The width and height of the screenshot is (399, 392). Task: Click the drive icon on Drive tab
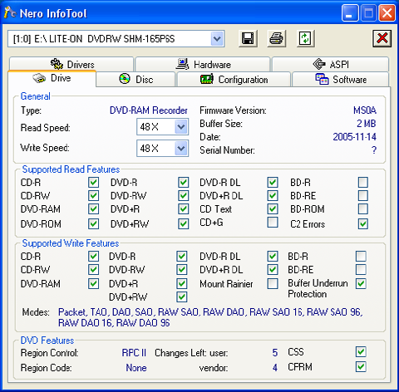click(x=39, y=78)
